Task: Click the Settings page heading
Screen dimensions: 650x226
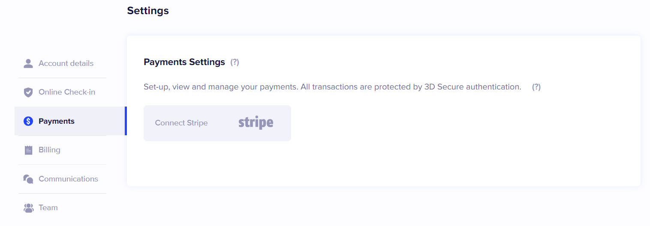Action: pos(148,11)
